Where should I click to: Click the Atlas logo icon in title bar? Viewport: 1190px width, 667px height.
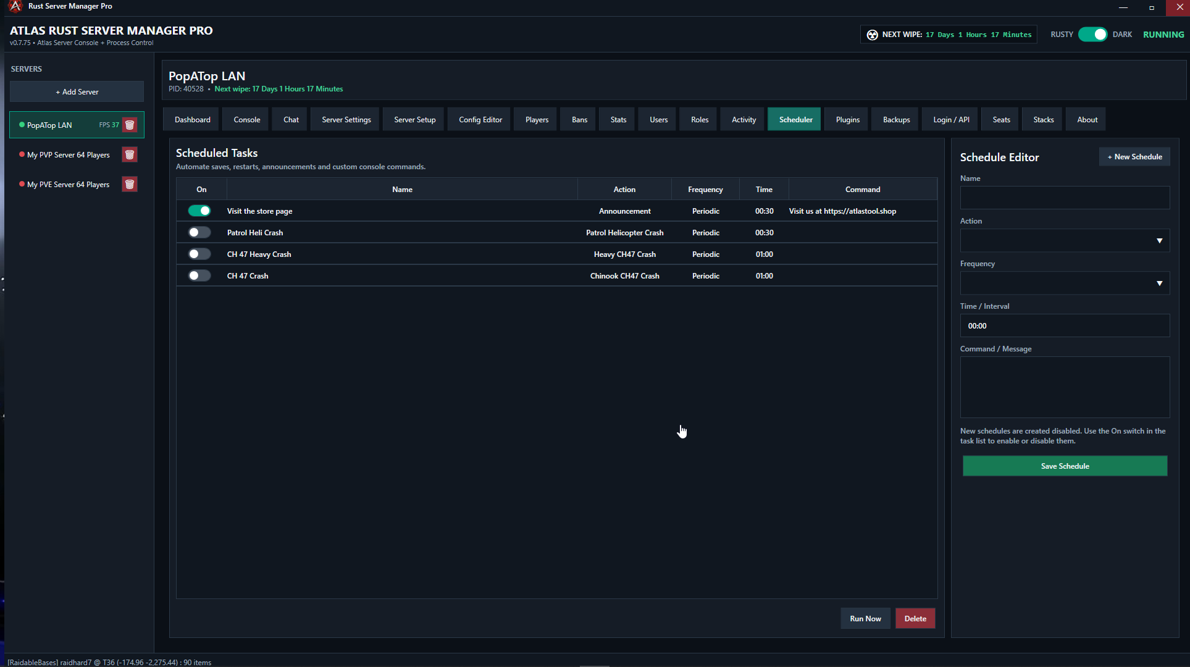point(15,6)
